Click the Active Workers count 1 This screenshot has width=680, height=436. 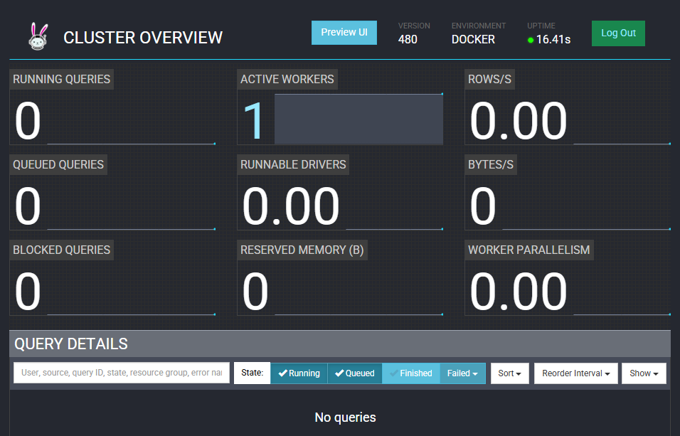pyautogui.click(x=254, y=121)
